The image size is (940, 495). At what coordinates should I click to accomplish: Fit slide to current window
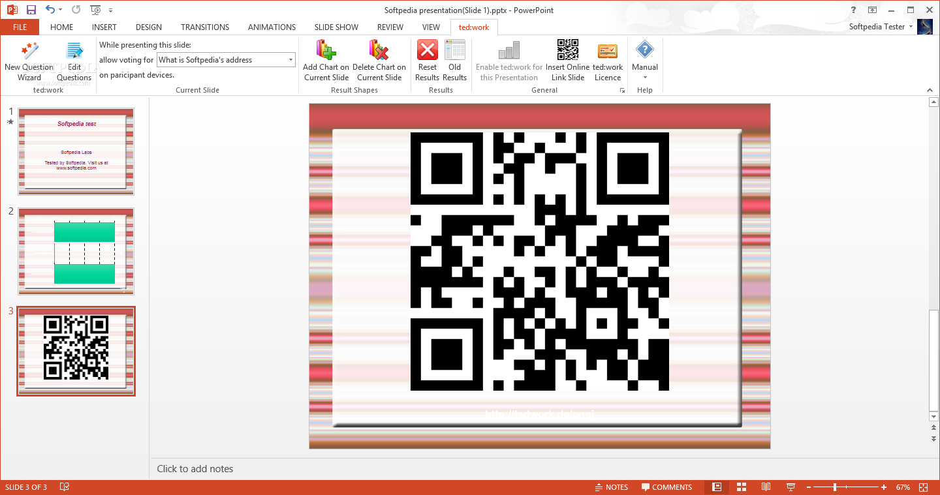coord(924,487)
